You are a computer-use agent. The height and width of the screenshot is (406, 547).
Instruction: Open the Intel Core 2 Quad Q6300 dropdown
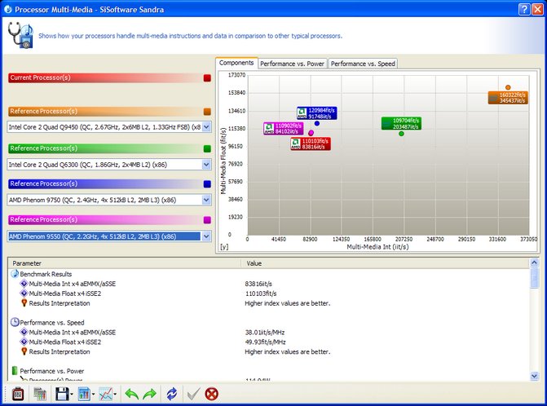(x=206, y=164)
